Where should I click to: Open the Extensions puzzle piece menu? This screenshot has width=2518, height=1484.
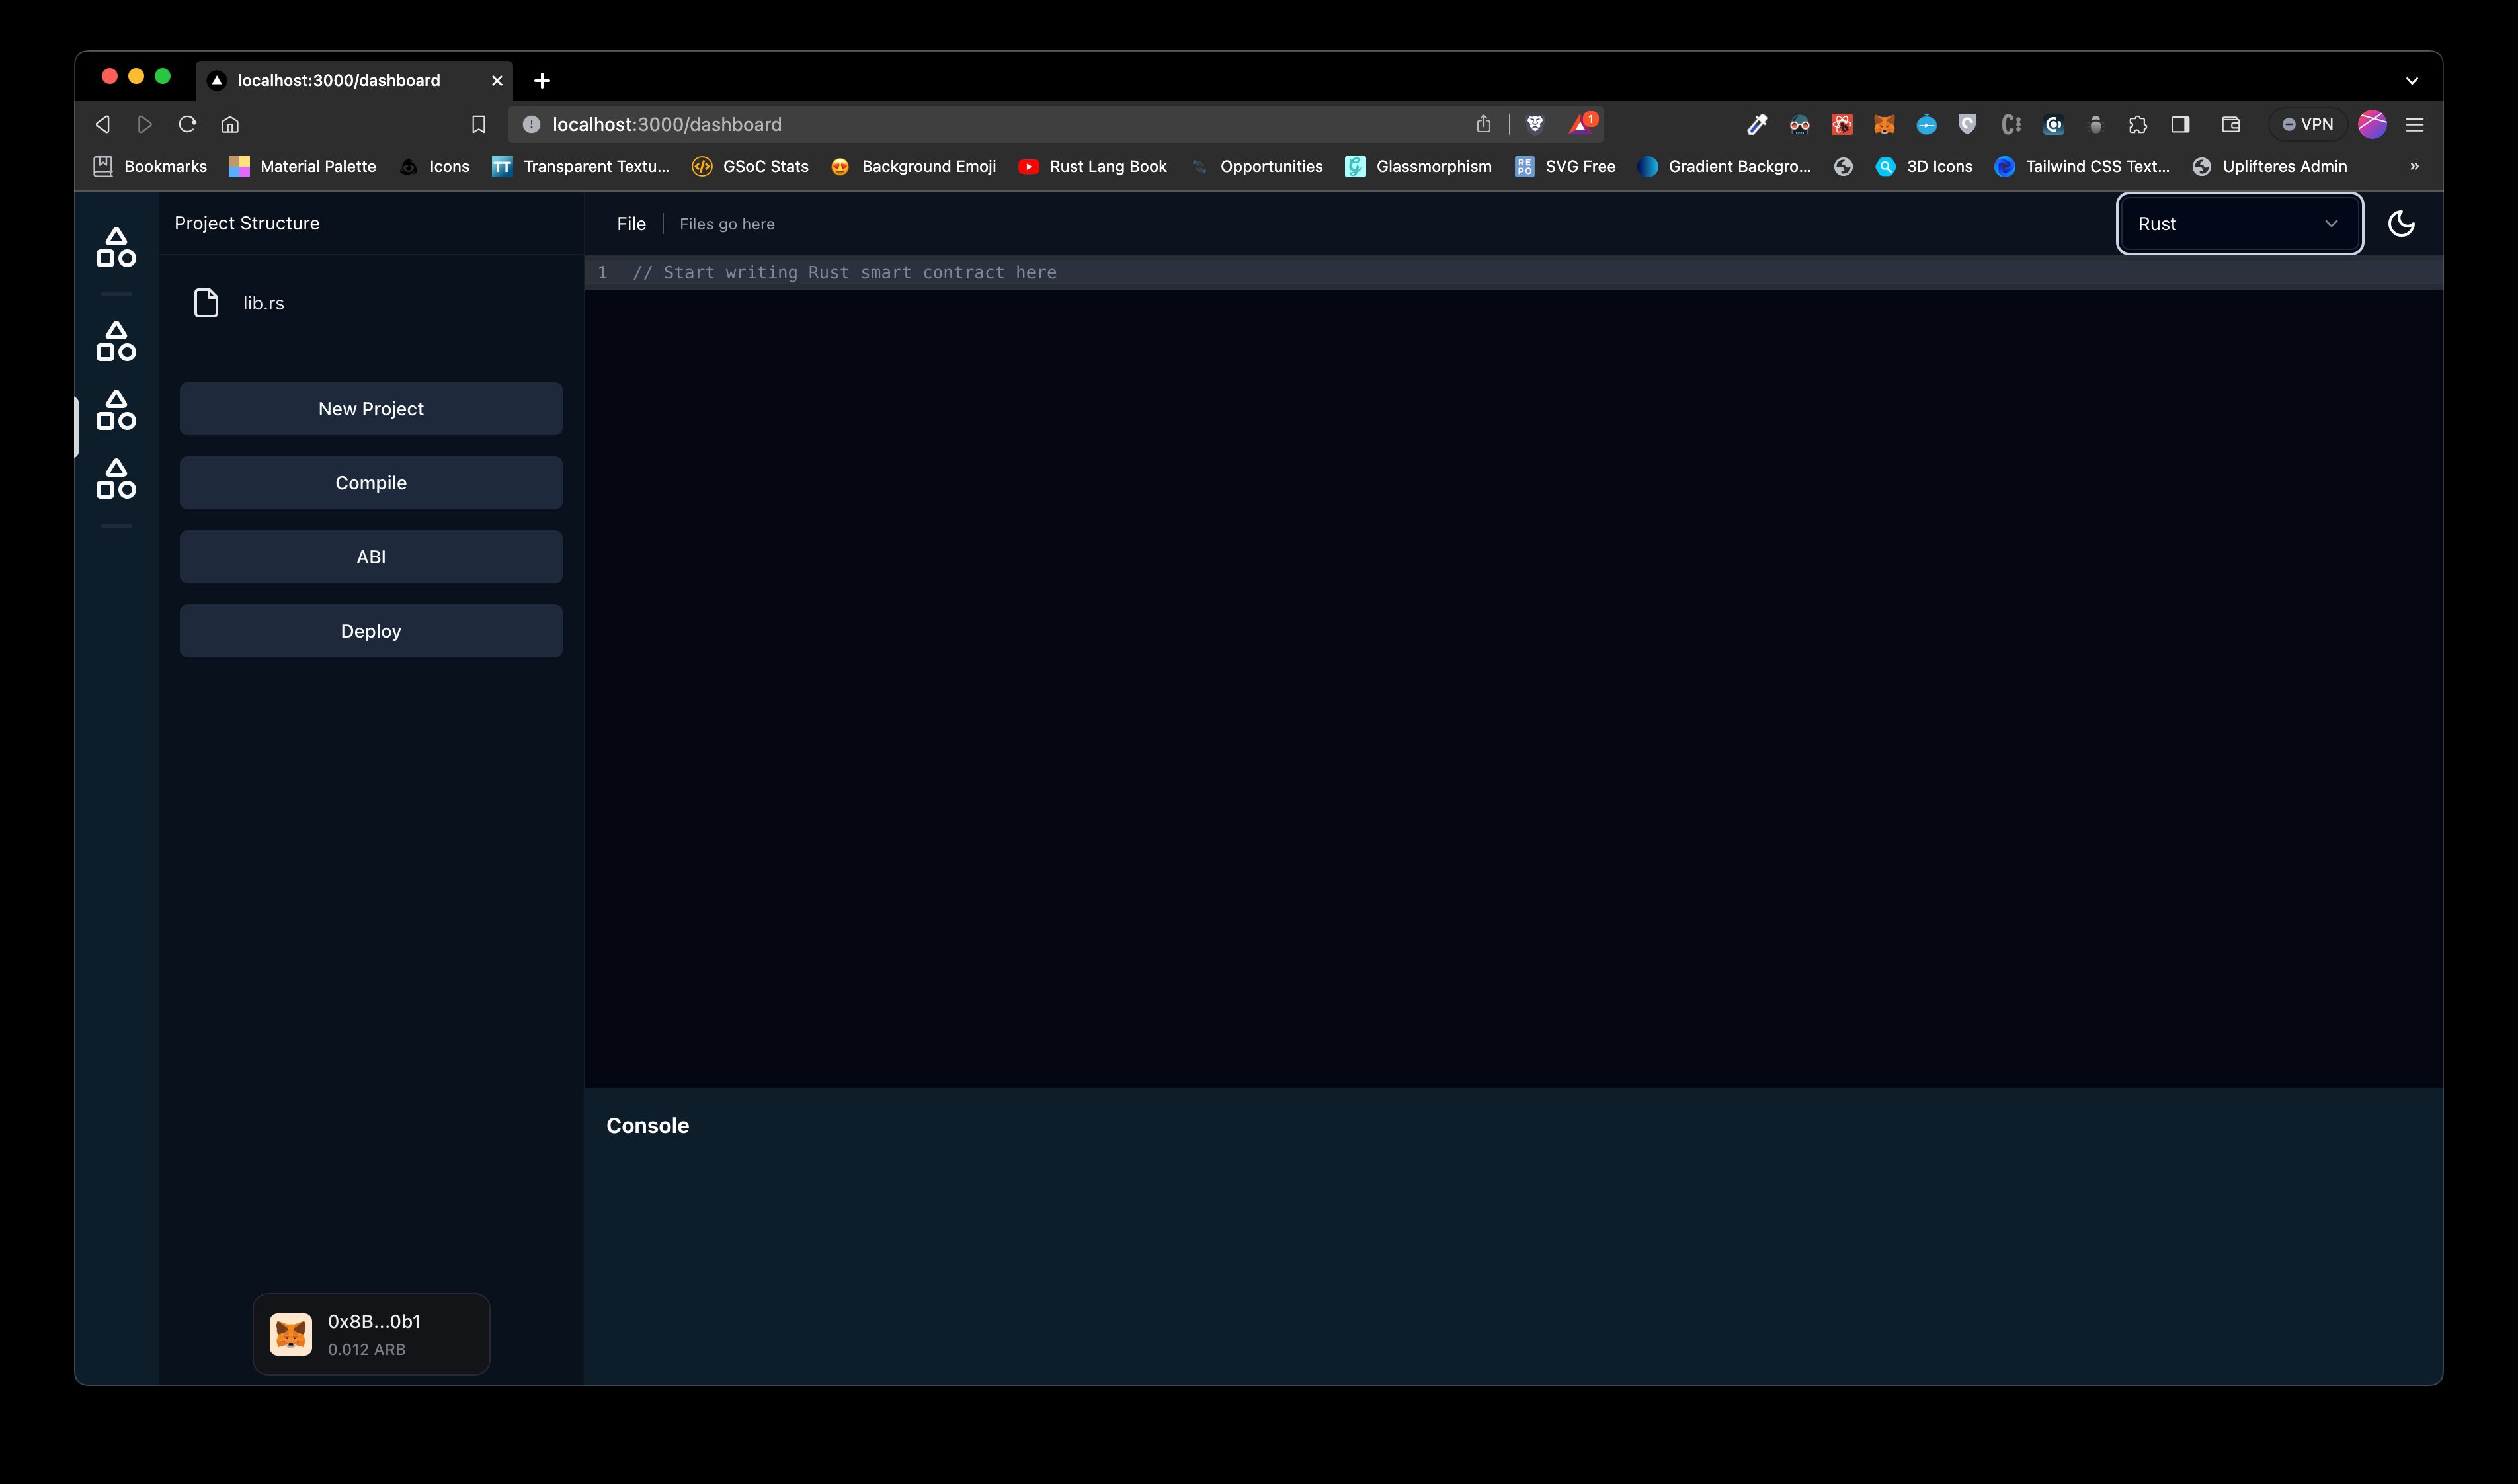point(2138,124)
